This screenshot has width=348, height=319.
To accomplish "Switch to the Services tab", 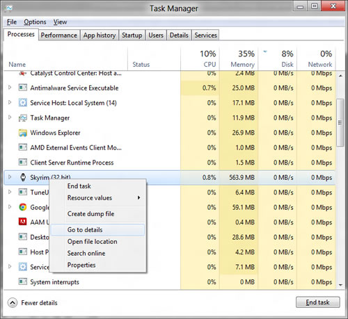I will point(205,35).
